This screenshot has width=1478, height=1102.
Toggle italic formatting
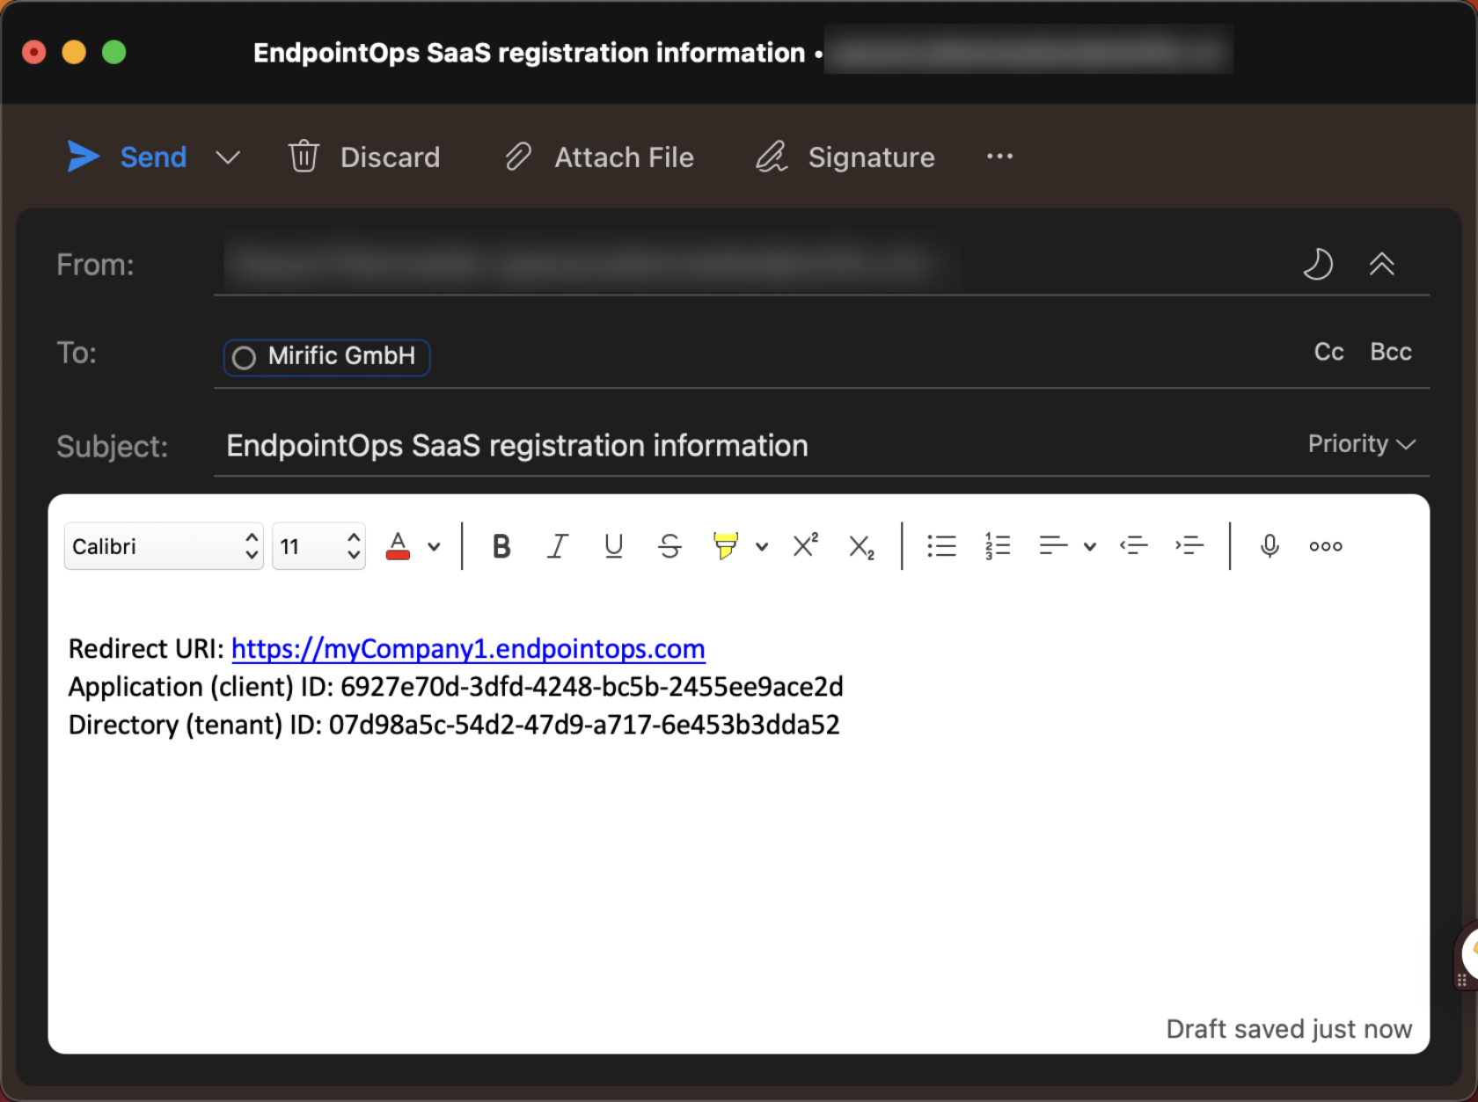[558, 546]
